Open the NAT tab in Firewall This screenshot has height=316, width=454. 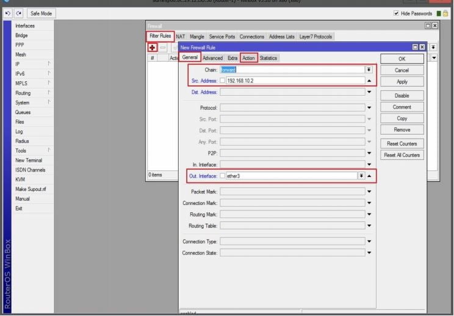(x=181, y=37)
